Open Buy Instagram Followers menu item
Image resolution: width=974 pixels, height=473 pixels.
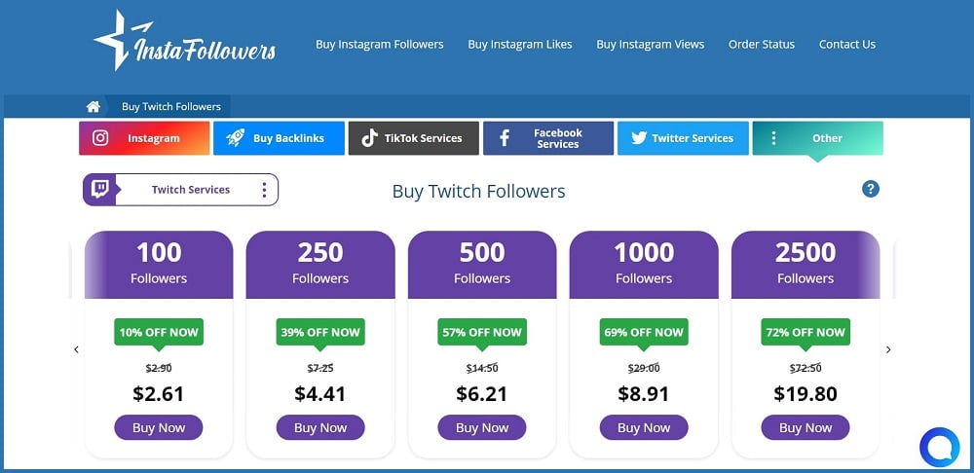[x=380, y=44]
